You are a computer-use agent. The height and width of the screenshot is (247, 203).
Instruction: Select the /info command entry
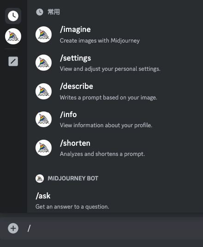click(115, 119)
